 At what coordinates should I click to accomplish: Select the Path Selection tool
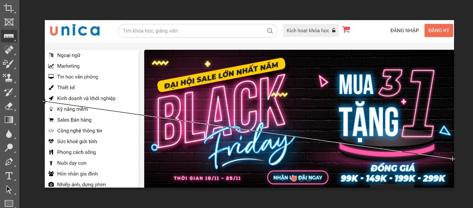tap(9, 190)
